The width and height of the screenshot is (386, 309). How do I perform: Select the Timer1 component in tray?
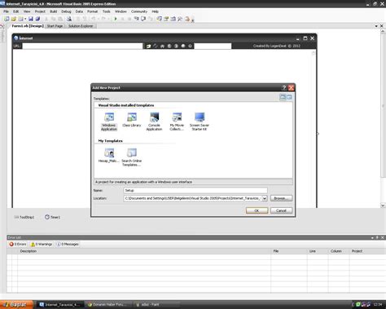coord(52,217)
